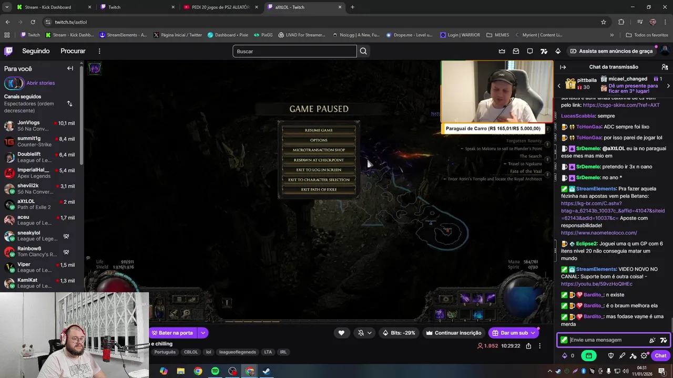
Task: Click Continuar inscrição button
Action: point(454,333)
